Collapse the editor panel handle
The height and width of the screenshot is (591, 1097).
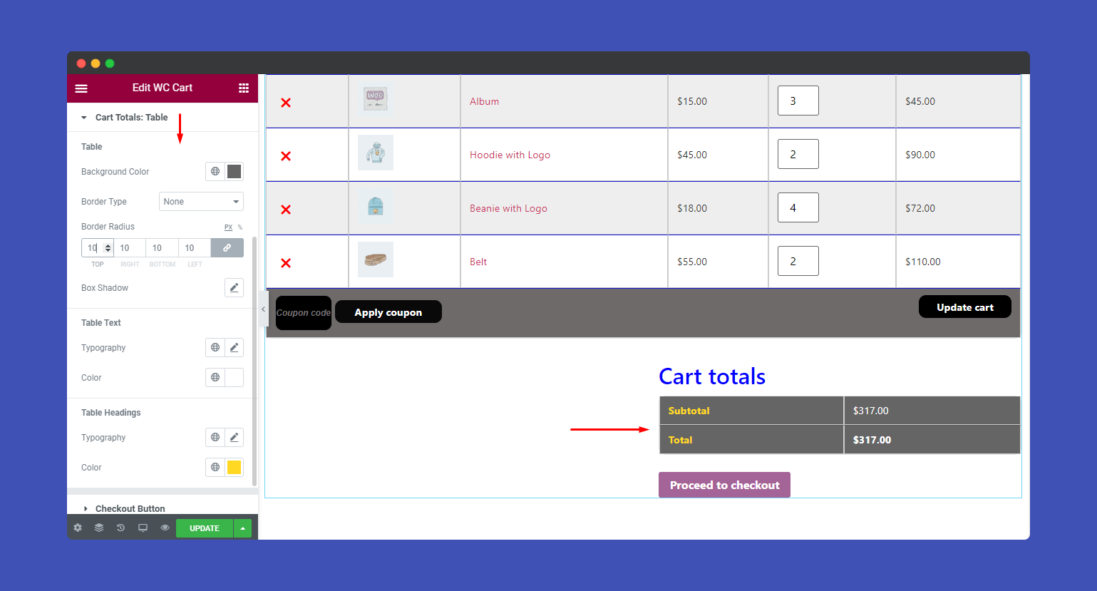point(263,309)
